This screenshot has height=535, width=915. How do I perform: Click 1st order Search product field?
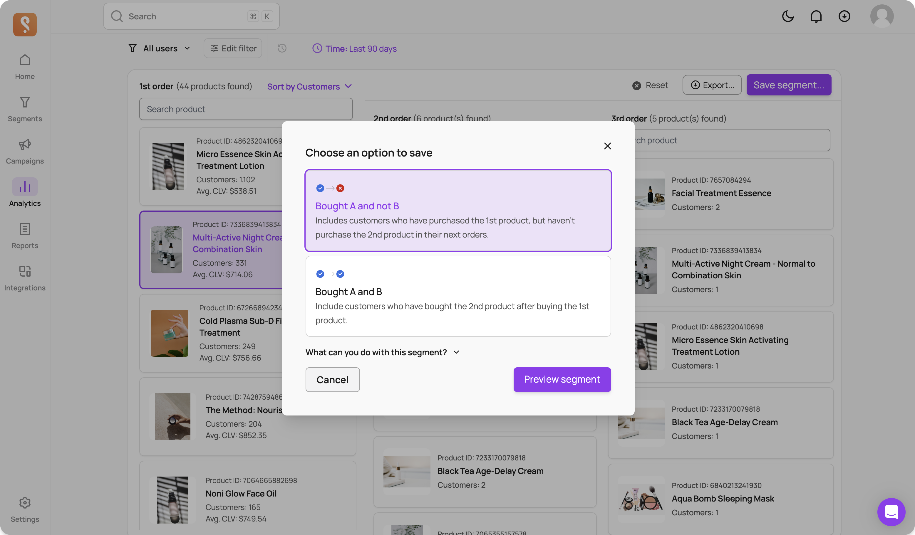click(246, 109)
